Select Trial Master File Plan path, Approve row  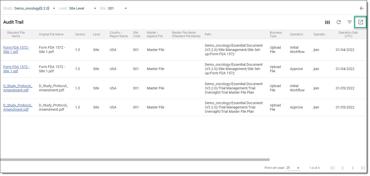(234, 107)
